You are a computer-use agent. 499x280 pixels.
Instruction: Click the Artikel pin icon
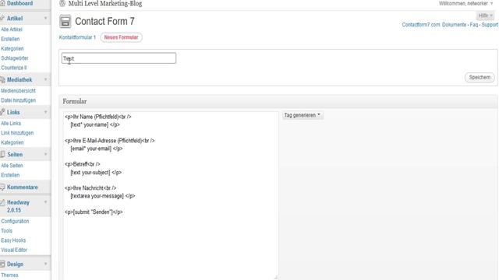tap(2, 18)
